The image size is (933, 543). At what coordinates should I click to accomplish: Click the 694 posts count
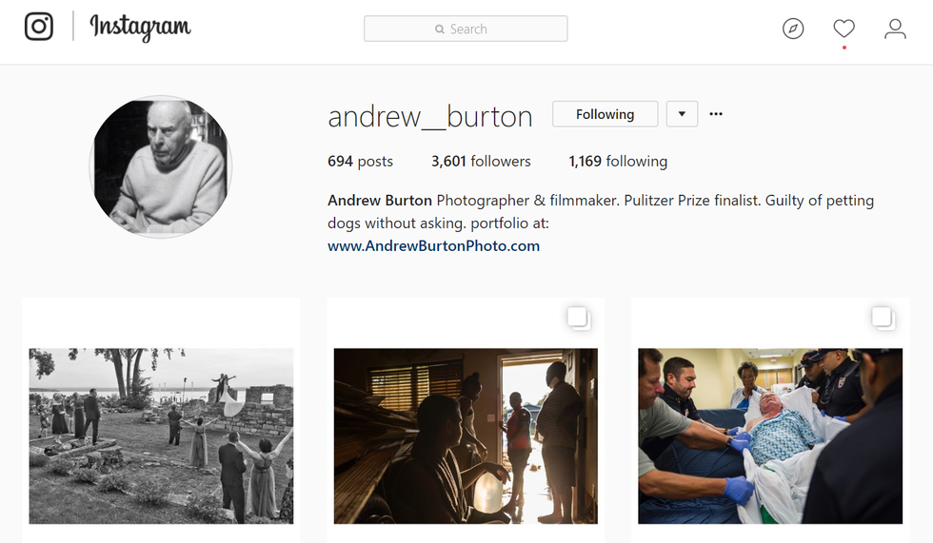(x=360, y=161)
